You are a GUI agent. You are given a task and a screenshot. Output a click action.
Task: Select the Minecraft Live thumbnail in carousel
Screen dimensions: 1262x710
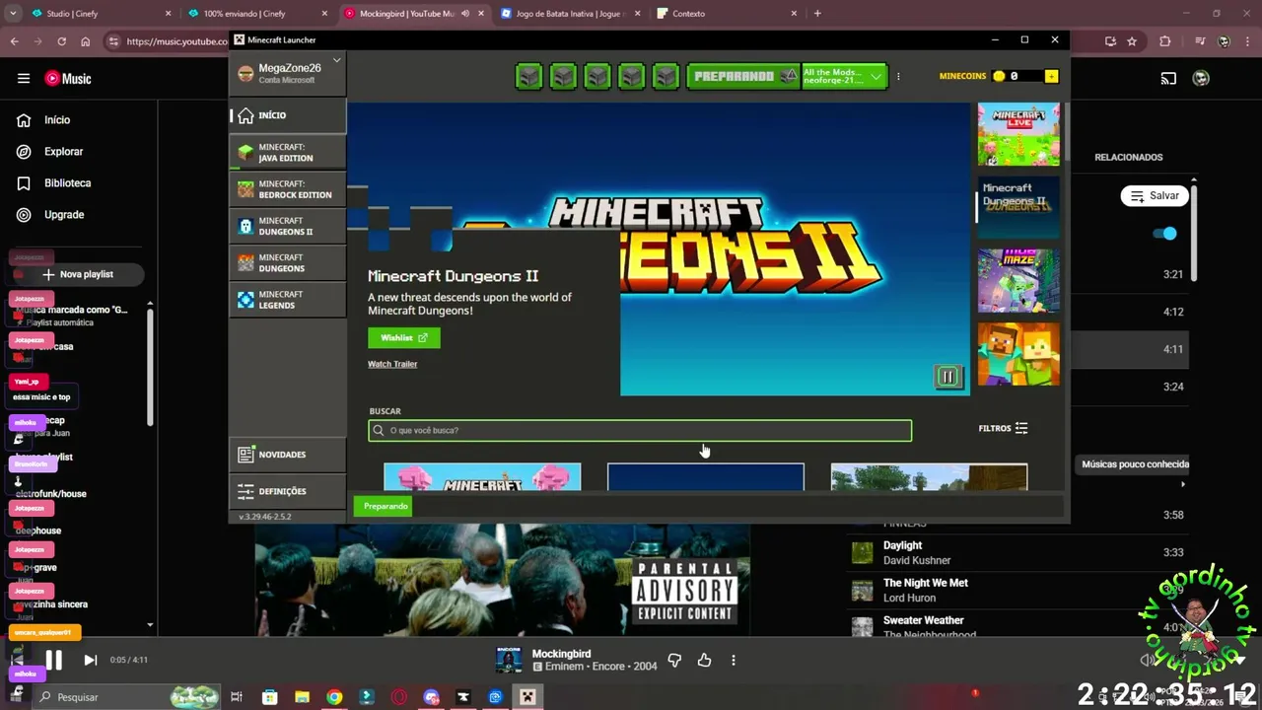[1018, 134]
